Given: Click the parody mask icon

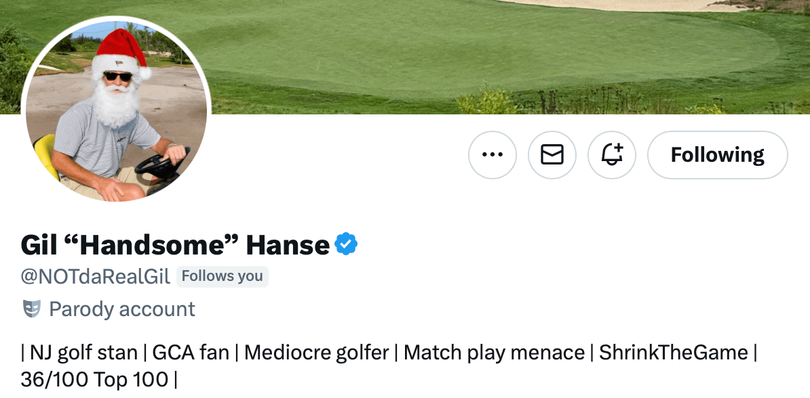Looking at the screenshot, I should pyautogui.click(x=31, y=309).
